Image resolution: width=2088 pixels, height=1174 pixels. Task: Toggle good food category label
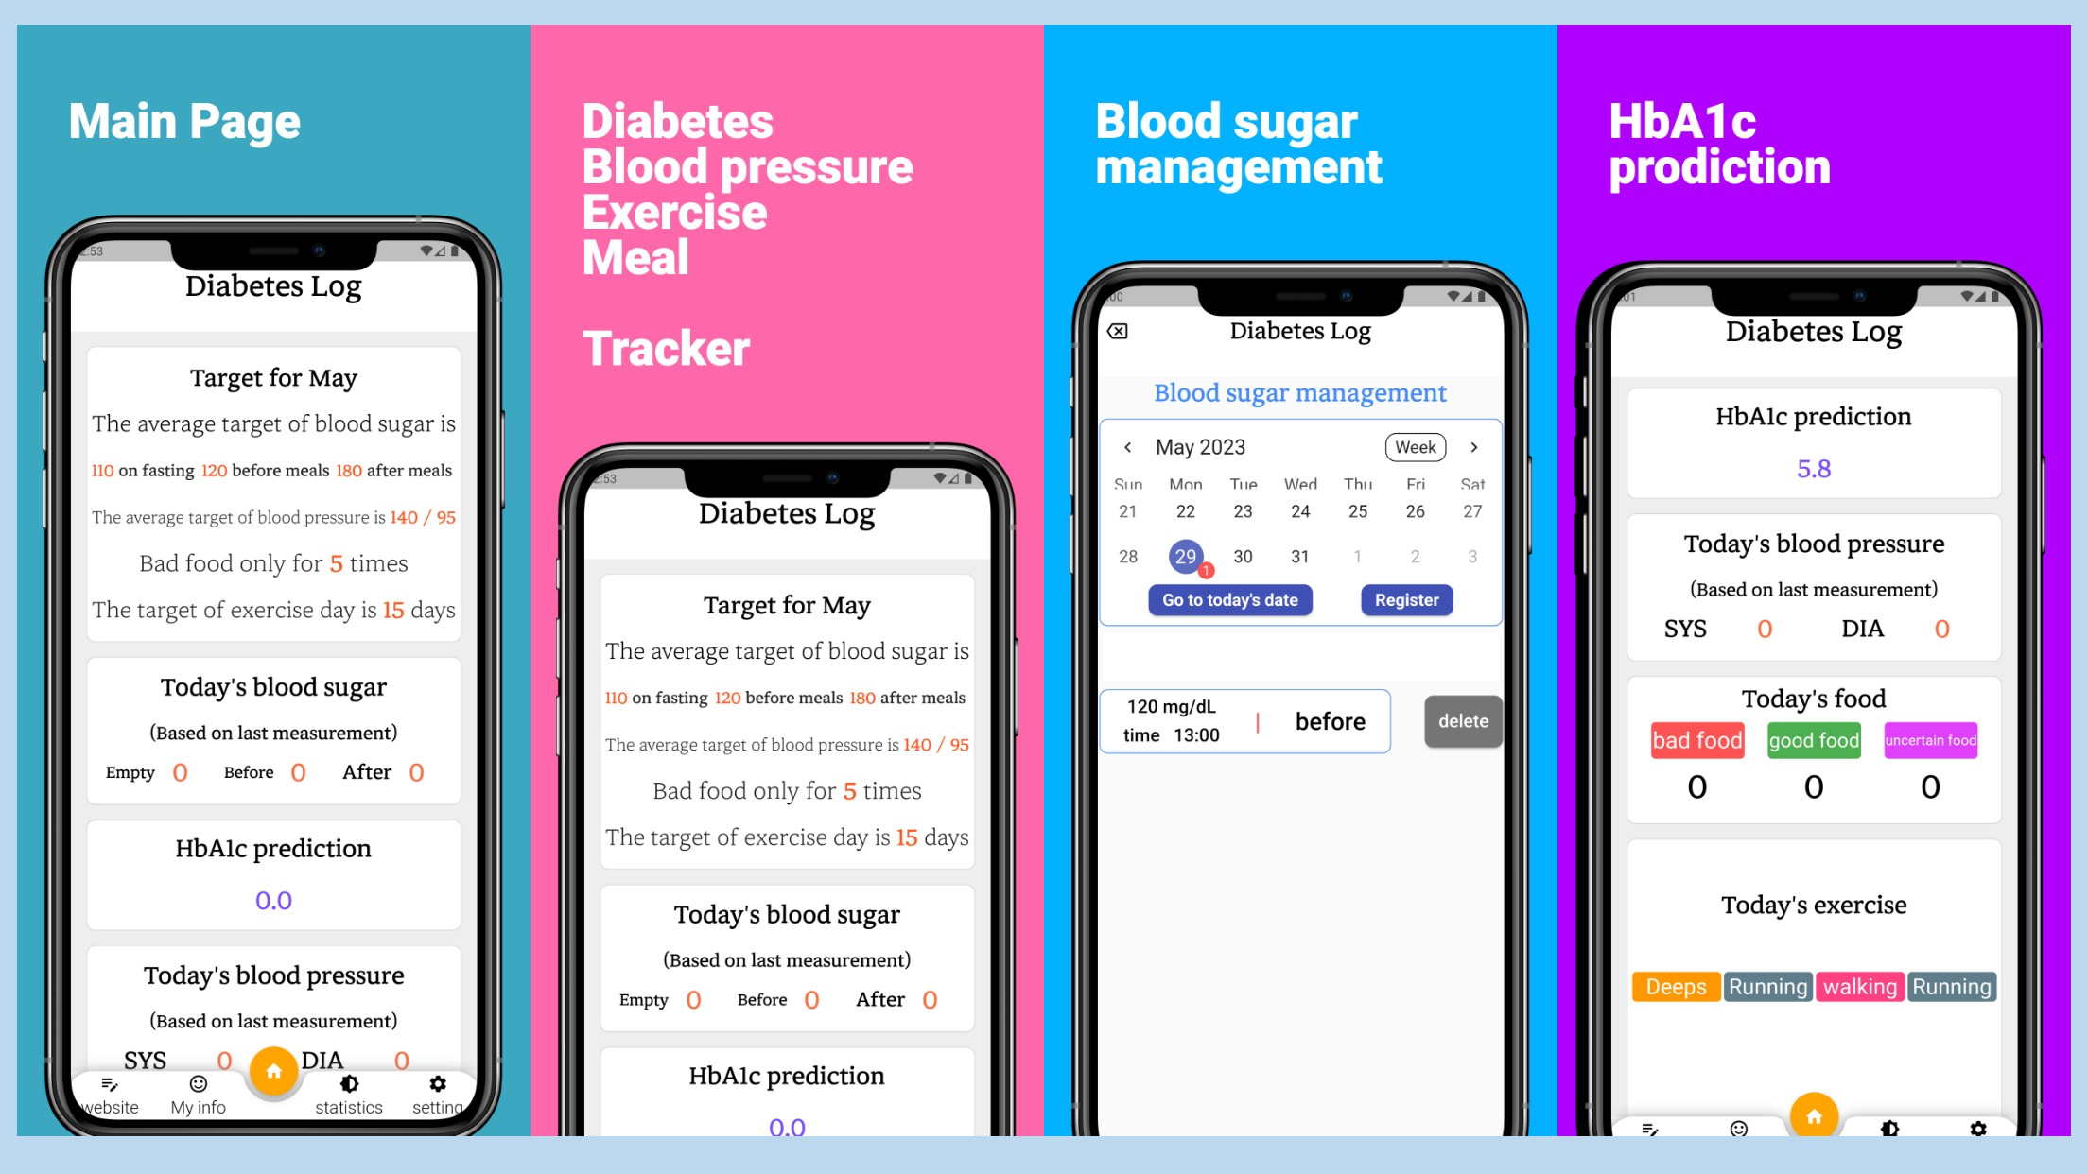(1813, 740)
